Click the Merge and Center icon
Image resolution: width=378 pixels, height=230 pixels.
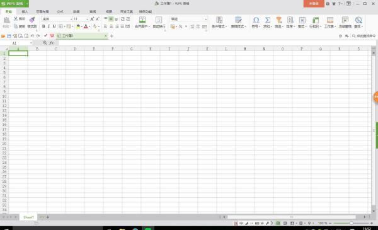coord(142,20)
